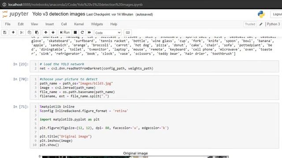The image size is (282, 158).
Task: Open the Kernel menu
Action: (x=79, y=24)
